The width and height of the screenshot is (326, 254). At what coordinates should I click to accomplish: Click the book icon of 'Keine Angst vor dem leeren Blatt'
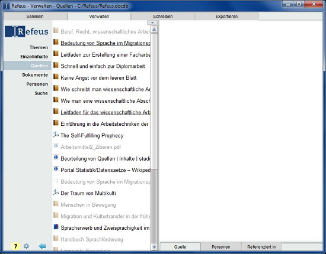click(x=56, y=77)
